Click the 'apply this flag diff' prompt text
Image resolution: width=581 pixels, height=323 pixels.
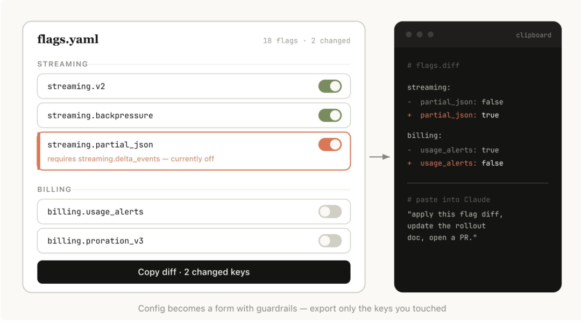click(x=455, y=214)
